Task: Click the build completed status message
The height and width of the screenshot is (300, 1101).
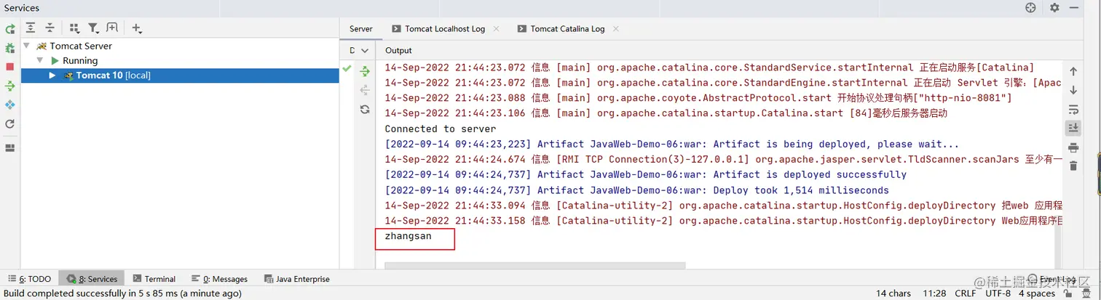Action: click(x=123, y=293)
